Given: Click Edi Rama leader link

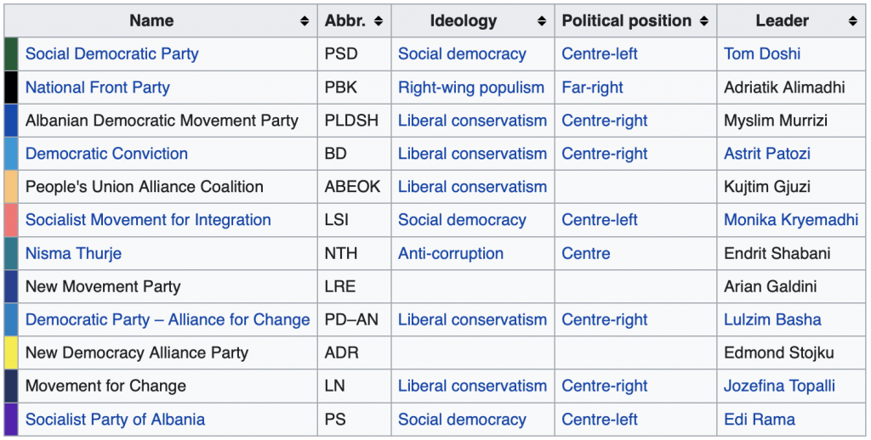Looking at the screenshot, I should pyautogui.click(x=760, y=420).
